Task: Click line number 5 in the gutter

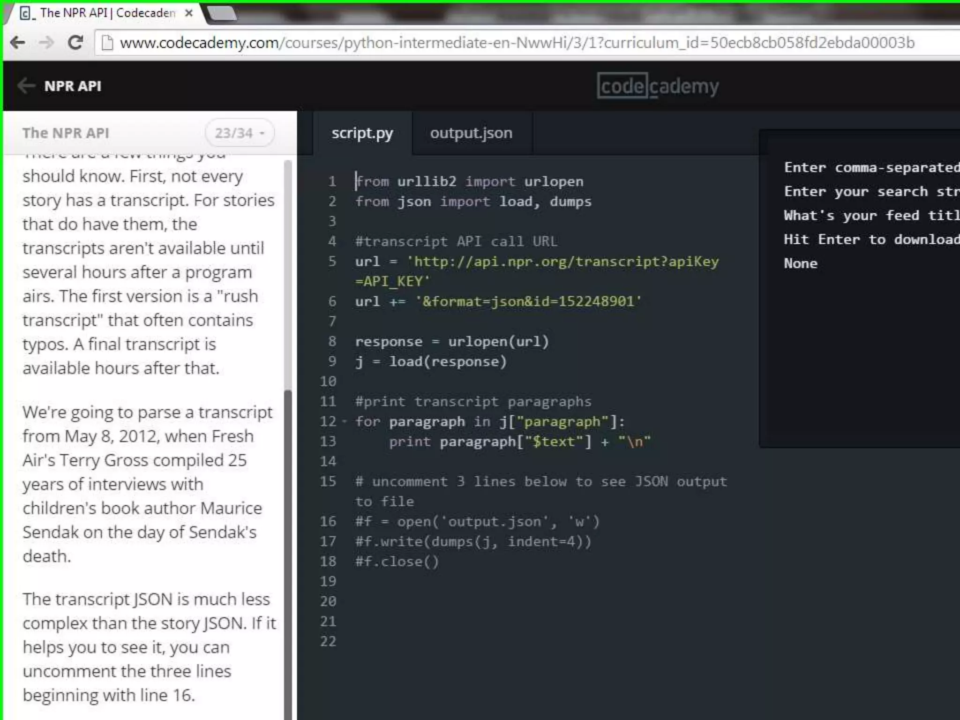Action: (332, 261)
